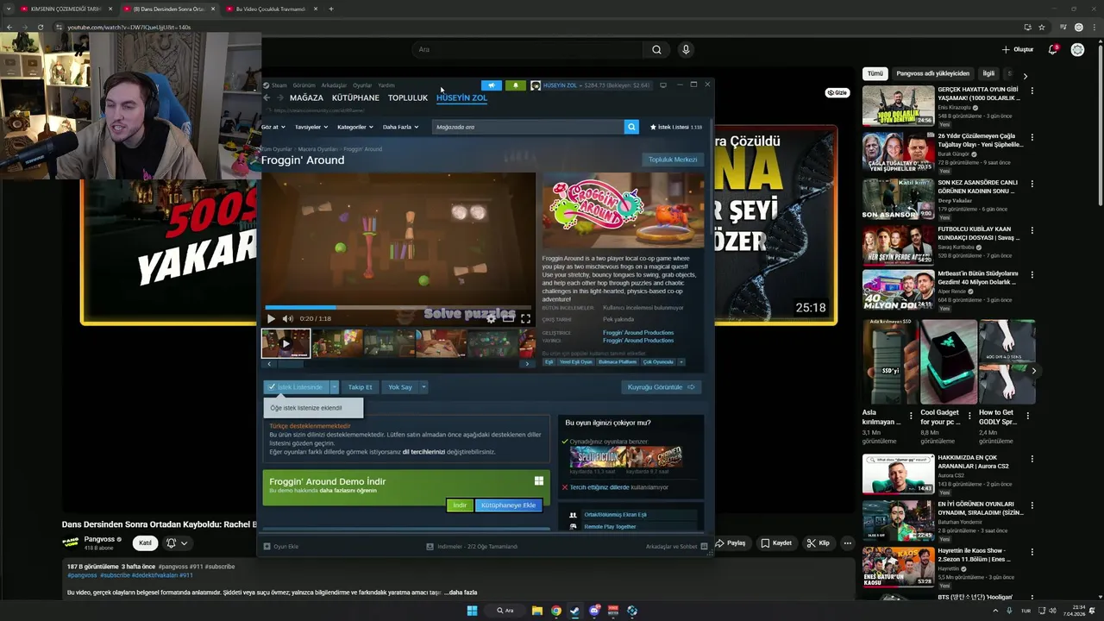Viewport: 1104px width, 621px height.
Task: Open the Topluluk Merkezi button
Action: pos(673,160)
